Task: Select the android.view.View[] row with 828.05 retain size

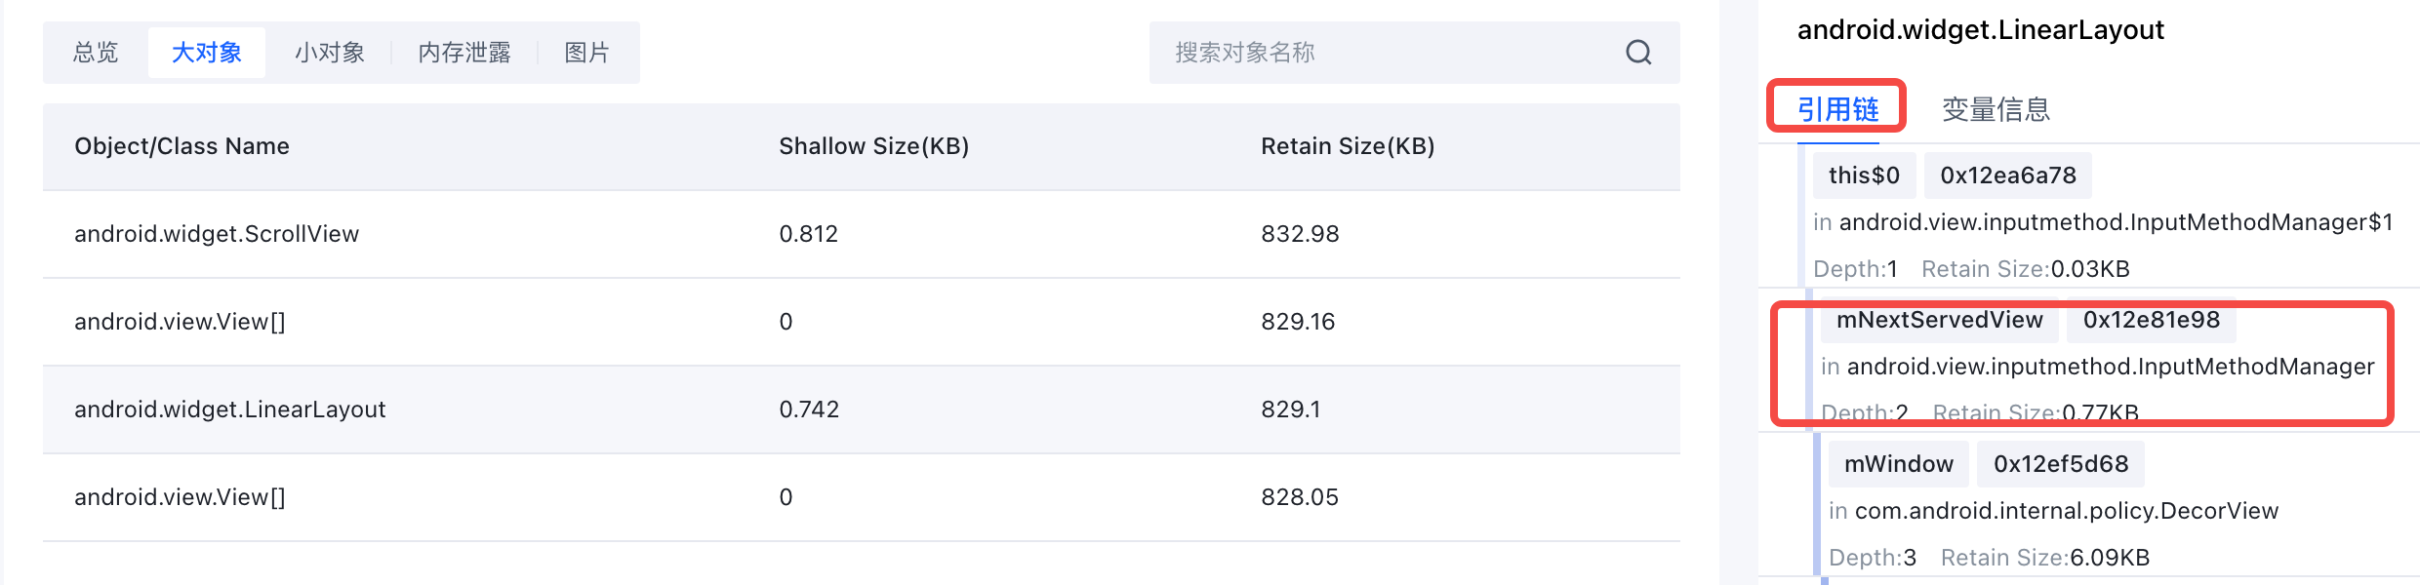Action: [x=862, y=497]
